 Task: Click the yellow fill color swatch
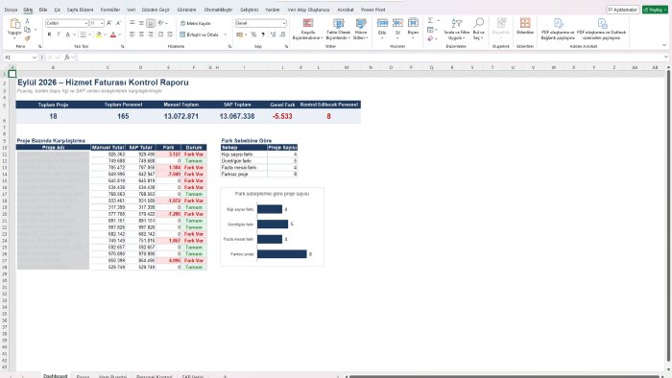coord(99,35)
